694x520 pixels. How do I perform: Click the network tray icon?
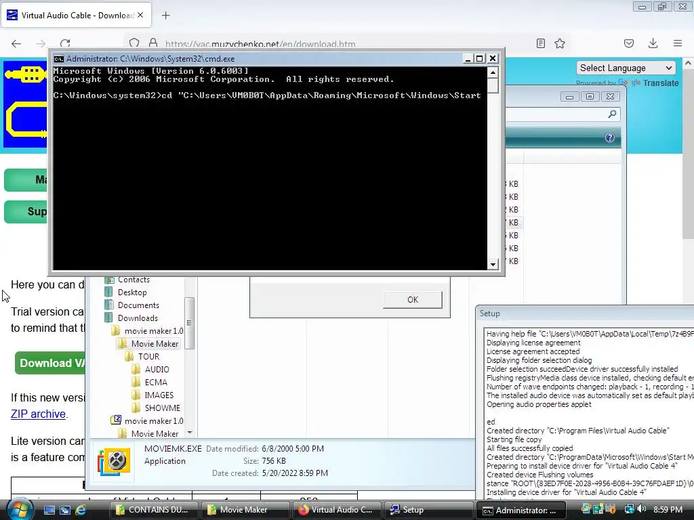point(629,509)
